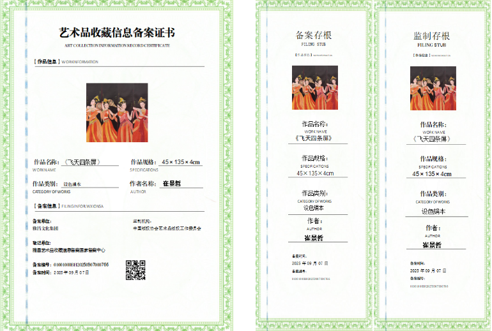Click the 作品类别 label on the 备案存根 stub
The width and height of the screenshot is (492, 331).
315,193
